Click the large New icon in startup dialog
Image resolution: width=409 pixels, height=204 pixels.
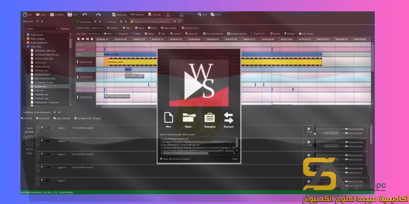point(169,117)
